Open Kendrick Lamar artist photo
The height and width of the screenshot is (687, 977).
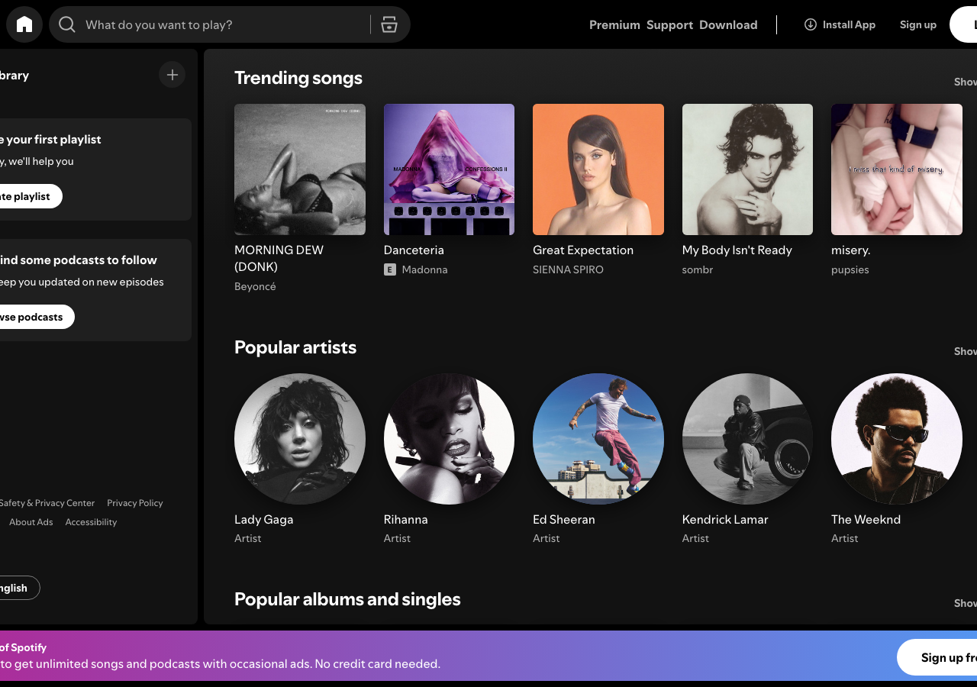click(747, 439)
